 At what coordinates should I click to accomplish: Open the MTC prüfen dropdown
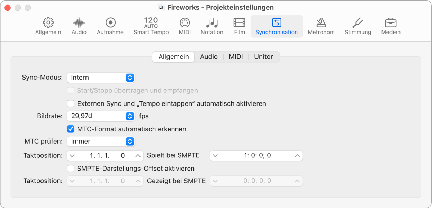(101, 142)
